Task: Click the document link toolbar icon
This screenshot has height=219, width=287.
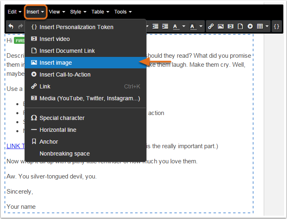Action: pos(240,27)
